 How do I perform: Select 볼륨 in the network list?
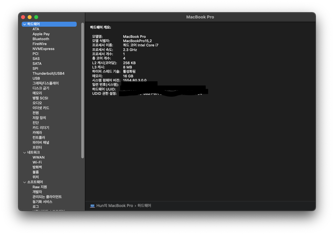coord(36,172)
